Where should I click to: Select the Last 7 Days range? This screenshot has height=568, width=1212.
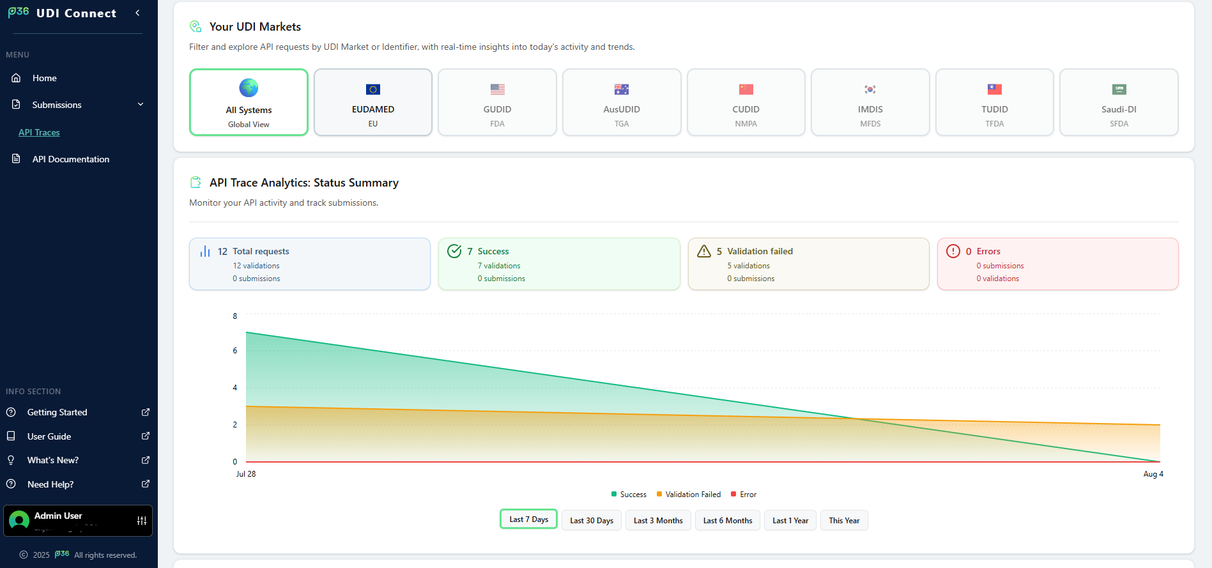coord(528,519)
